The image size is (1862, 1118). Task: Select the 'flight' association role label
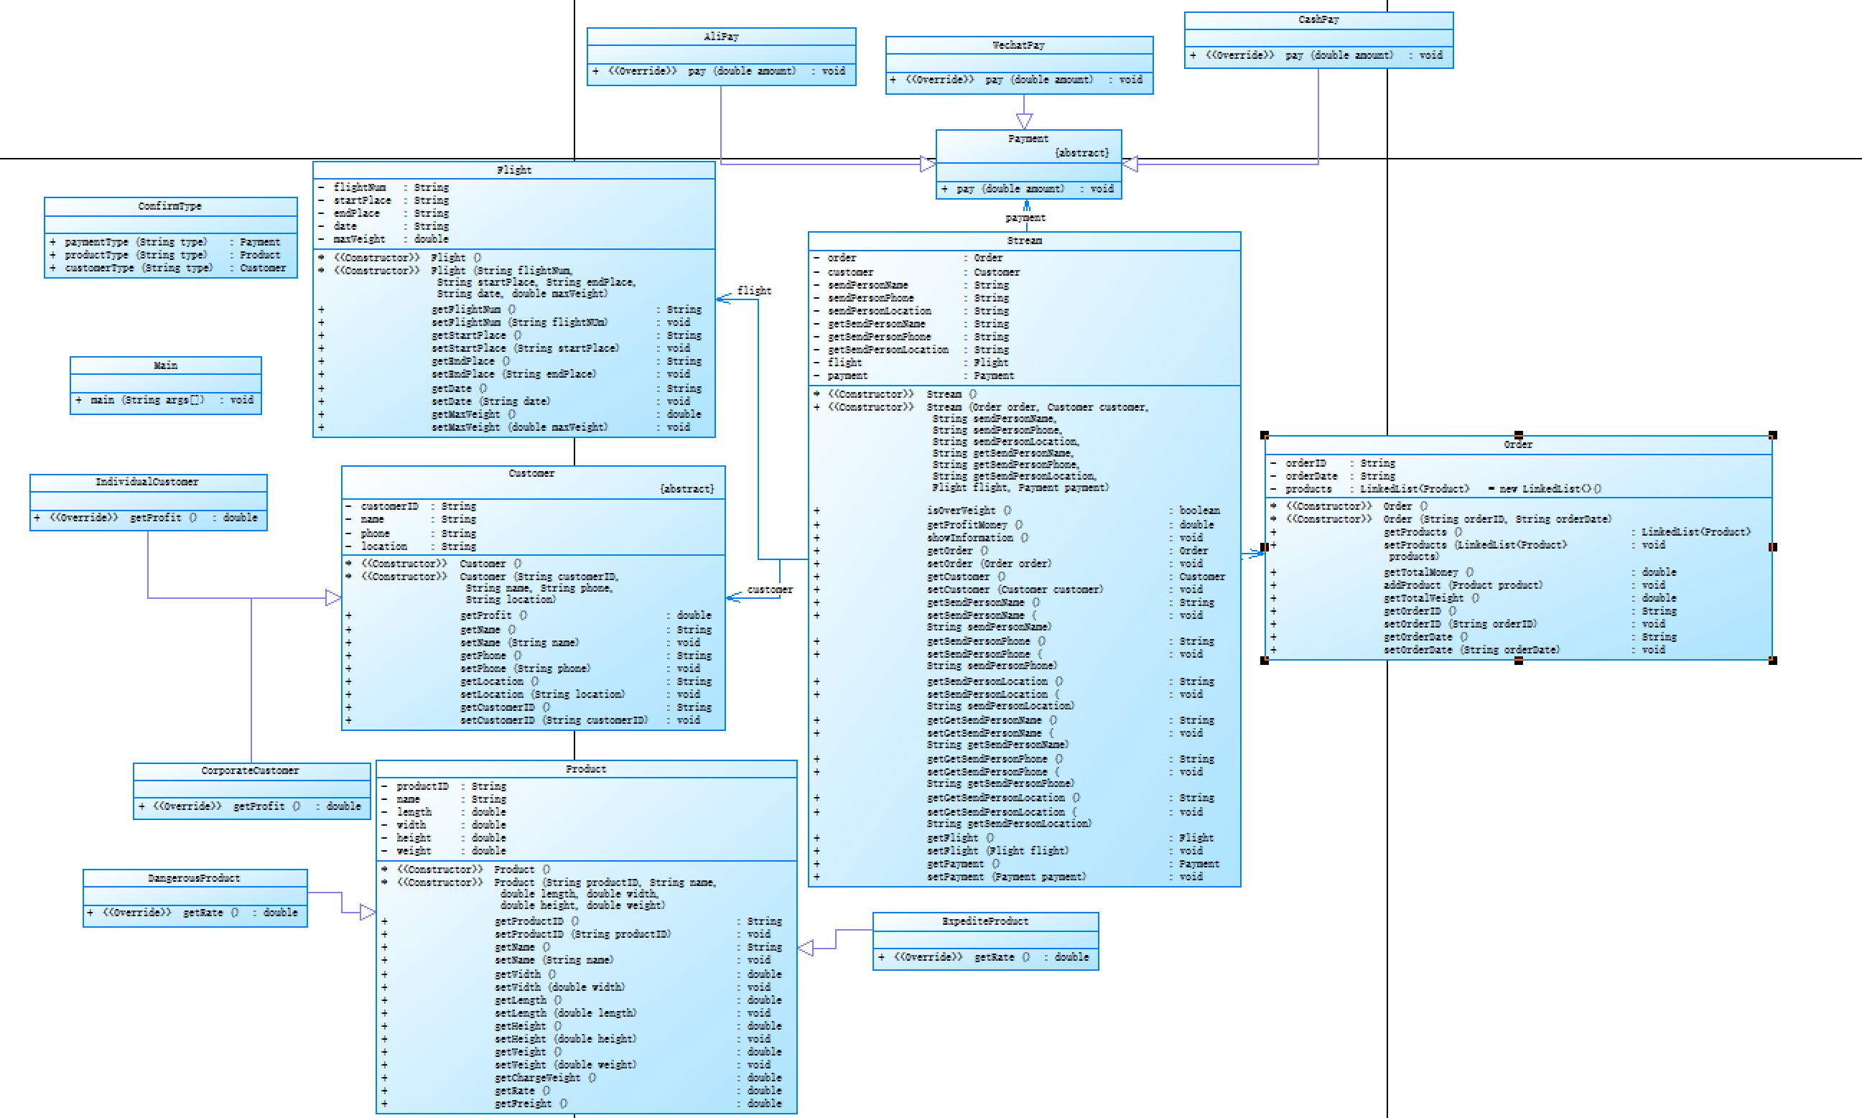[754, 291]
